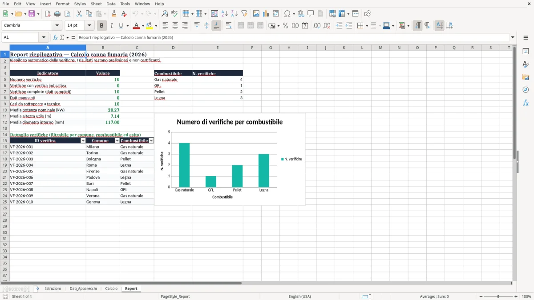Screen dimensions: 534x300
Task: Insert hyperlink with globe icon
Action: (x=301, y=14)
